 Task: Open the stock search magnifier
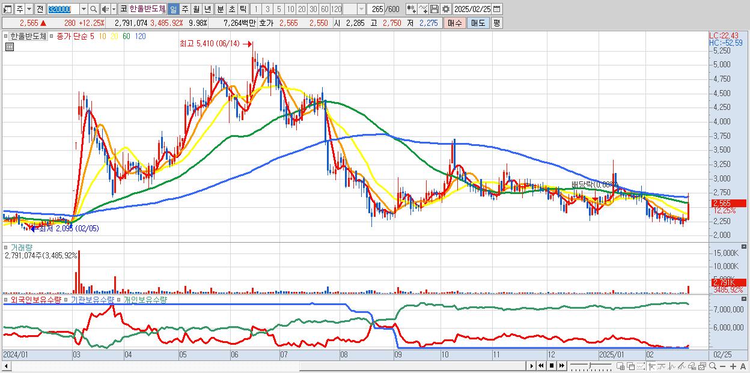tap(93, 9)
